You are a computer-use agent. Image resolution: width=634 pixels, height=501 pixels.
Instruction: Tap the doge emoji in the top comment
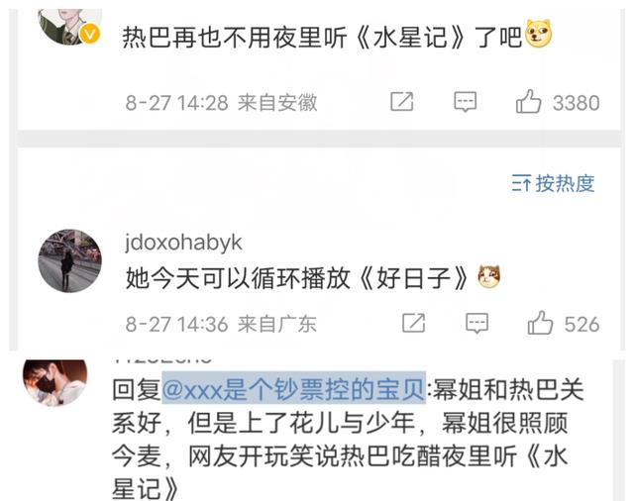coord(538,34)
